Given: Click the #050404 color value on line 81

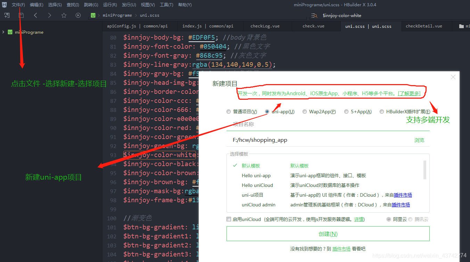Looking at the screenshot, I should (x=213, y=46).
